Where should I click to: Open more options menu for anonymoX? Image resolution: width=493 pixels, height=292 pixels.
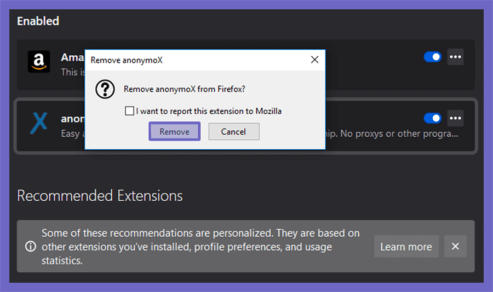point(455,118)
